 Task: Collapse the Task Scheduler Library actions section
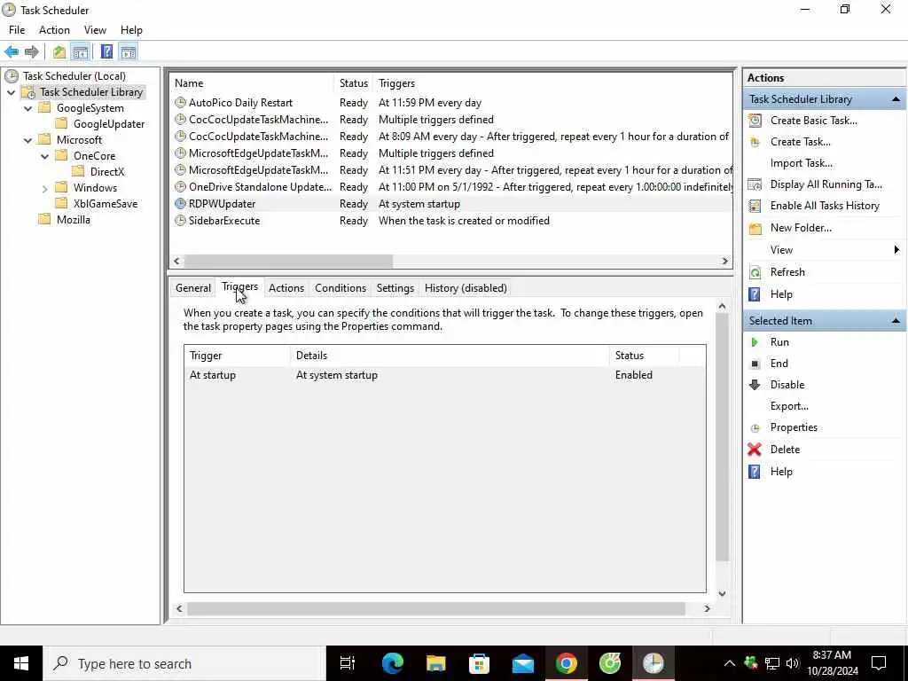tap(896, 99)
